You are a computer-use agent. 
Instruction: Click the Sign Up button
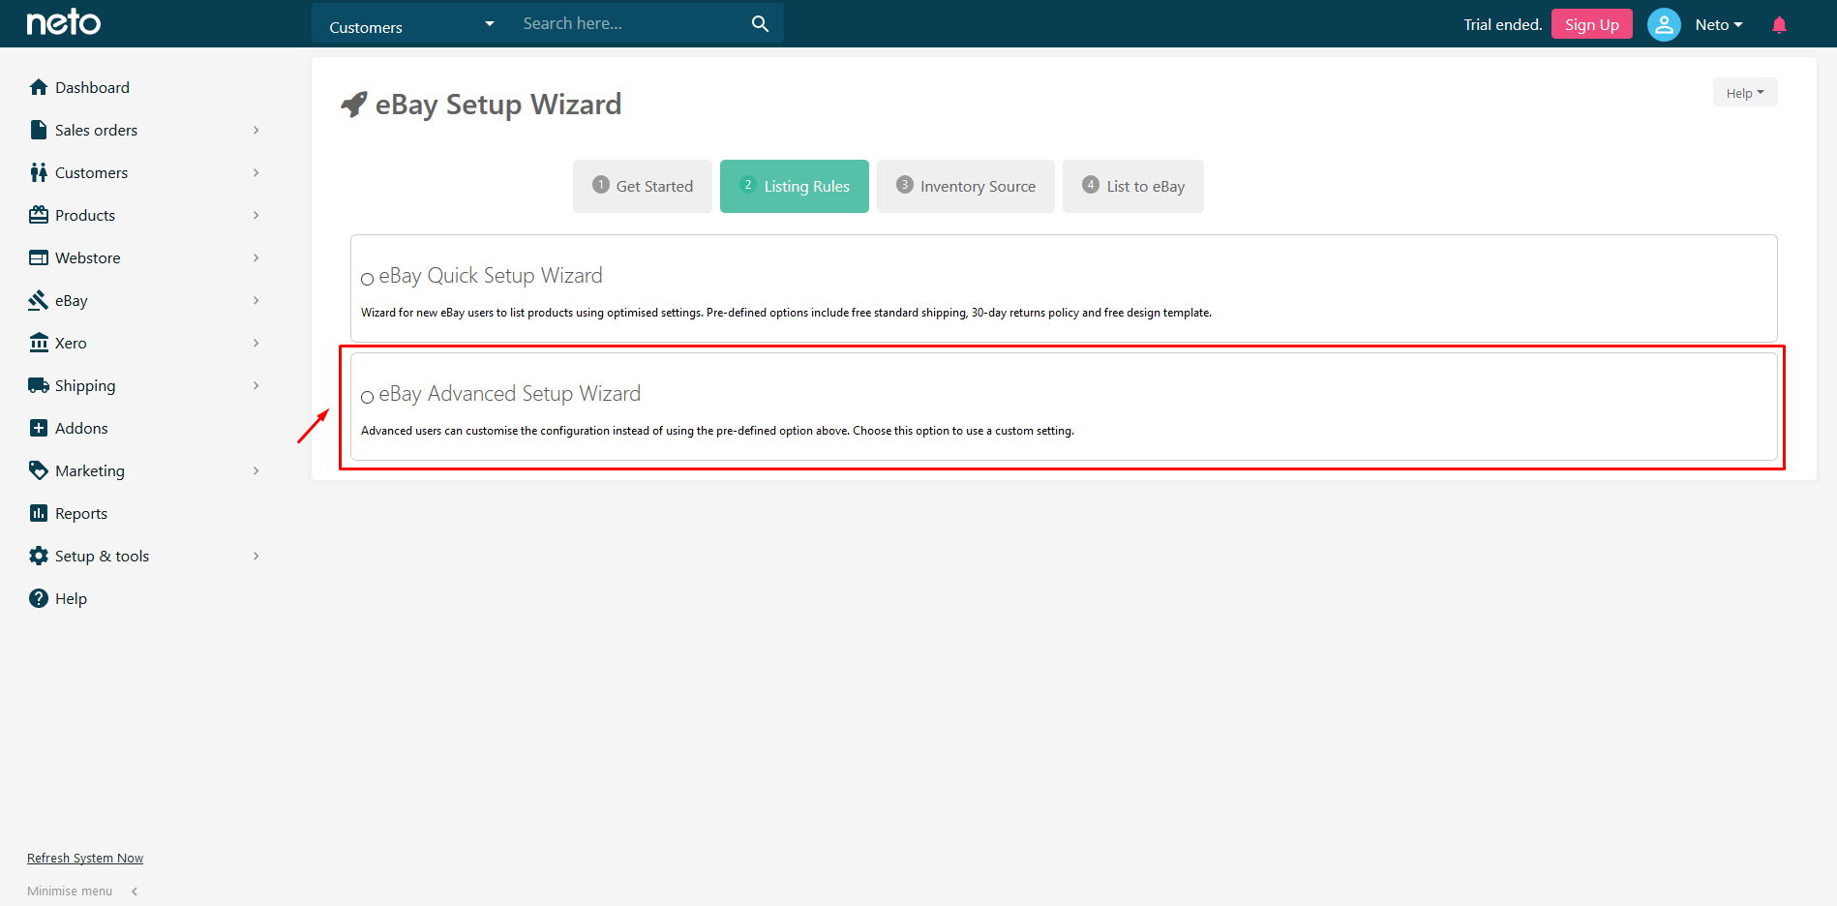pyautogui.click(x=1592, y=24)
